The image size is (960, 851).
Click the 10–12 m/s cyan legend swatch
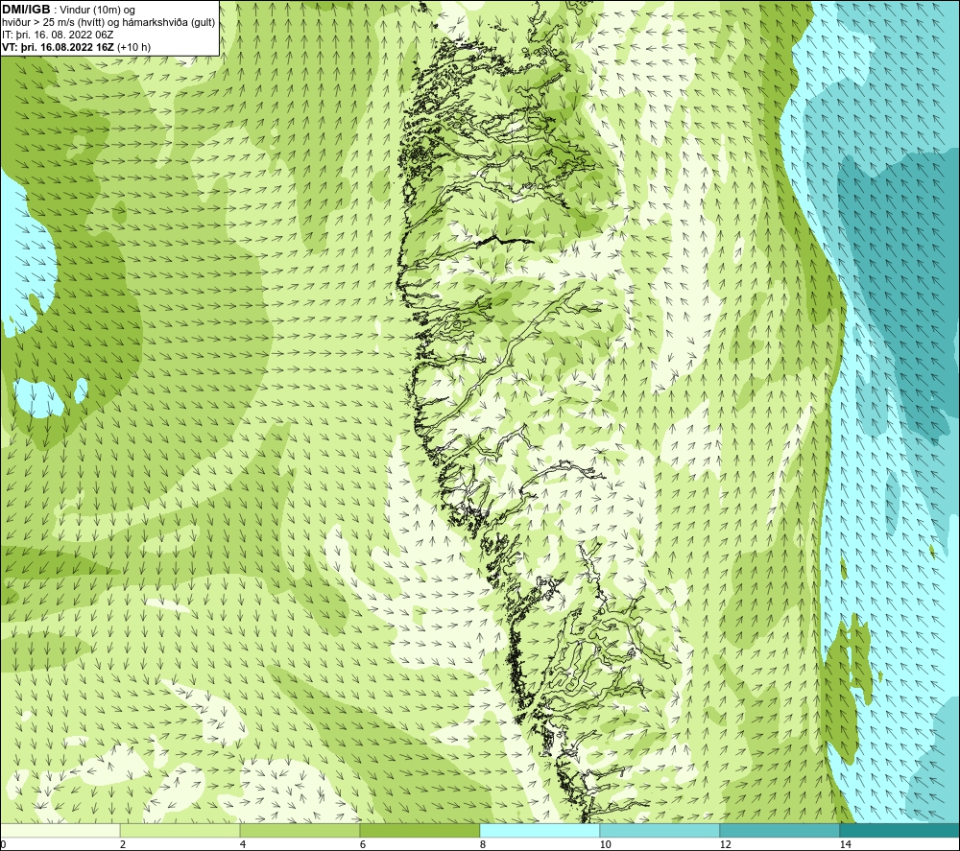click(660, 830)
